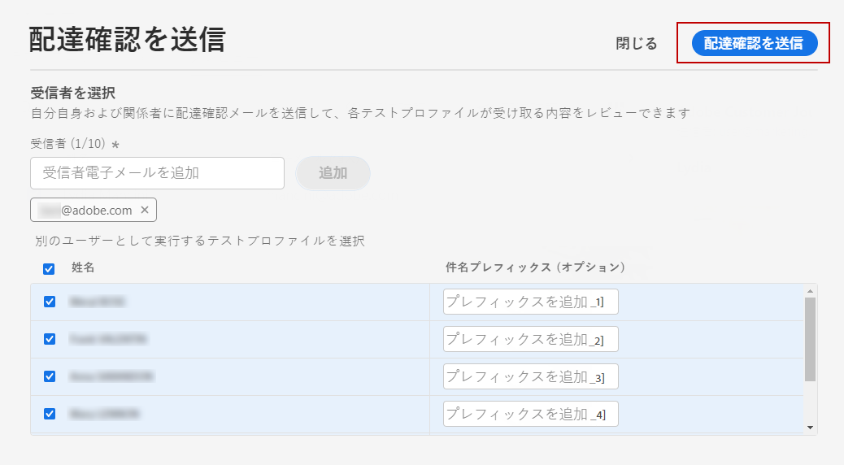Click the scroll-down arrow of profile list

810,428
